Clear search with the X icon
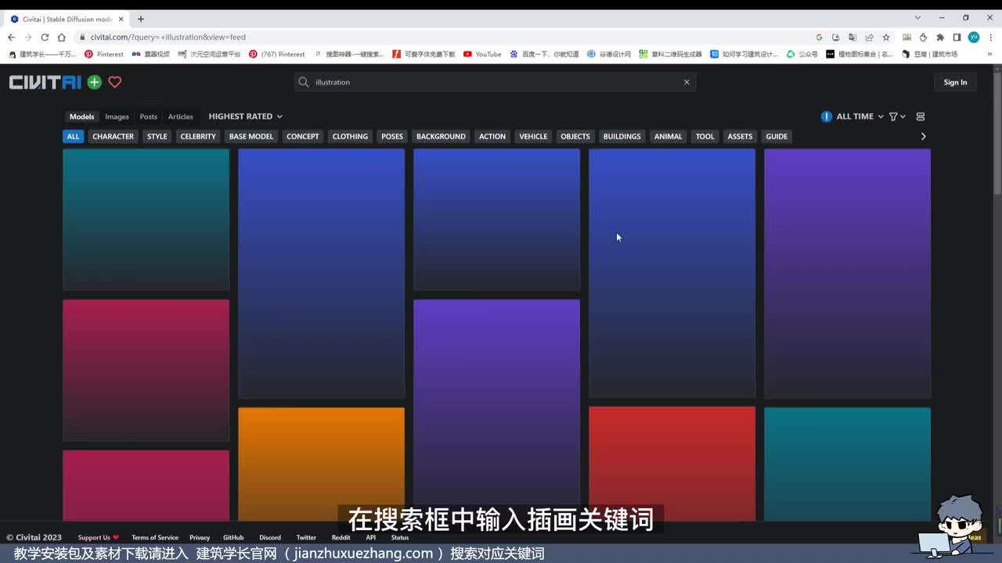This screenshot has width=1002, height=563. [687, 82]
